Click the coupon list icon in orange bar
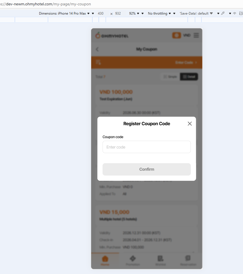243x274 pixels. coord(98,62)
